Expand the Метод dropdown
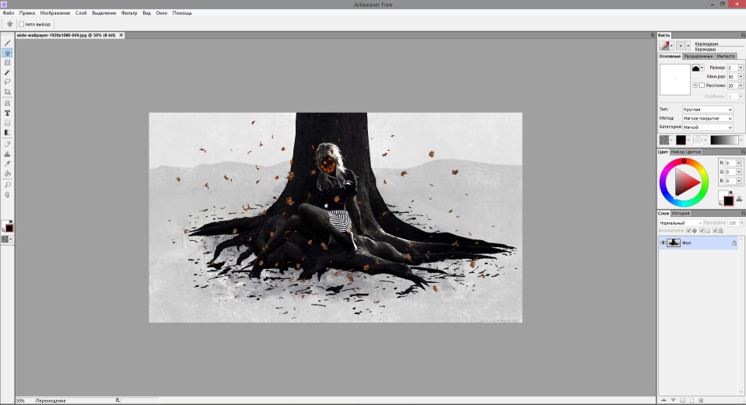Viewport: 746px width, 405px height. point(707,118)
